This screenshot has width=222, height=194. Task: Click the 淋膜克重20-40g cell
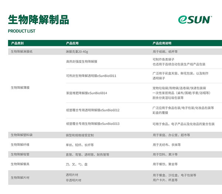[77, 52]
